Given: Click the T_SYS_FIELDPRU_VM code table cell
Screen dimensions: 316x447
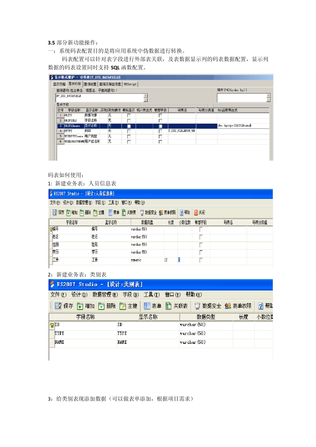Looking at the screenshot, I should [x=182, y=131].
